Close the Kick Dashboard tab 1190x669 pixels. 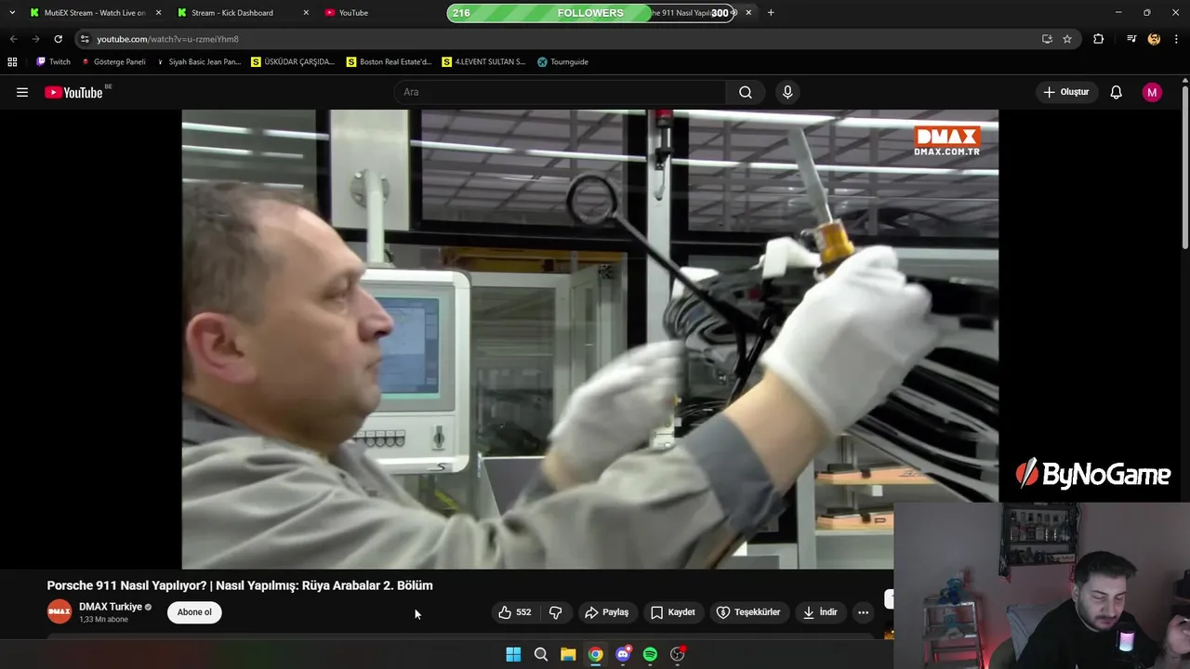pos(306,13)
